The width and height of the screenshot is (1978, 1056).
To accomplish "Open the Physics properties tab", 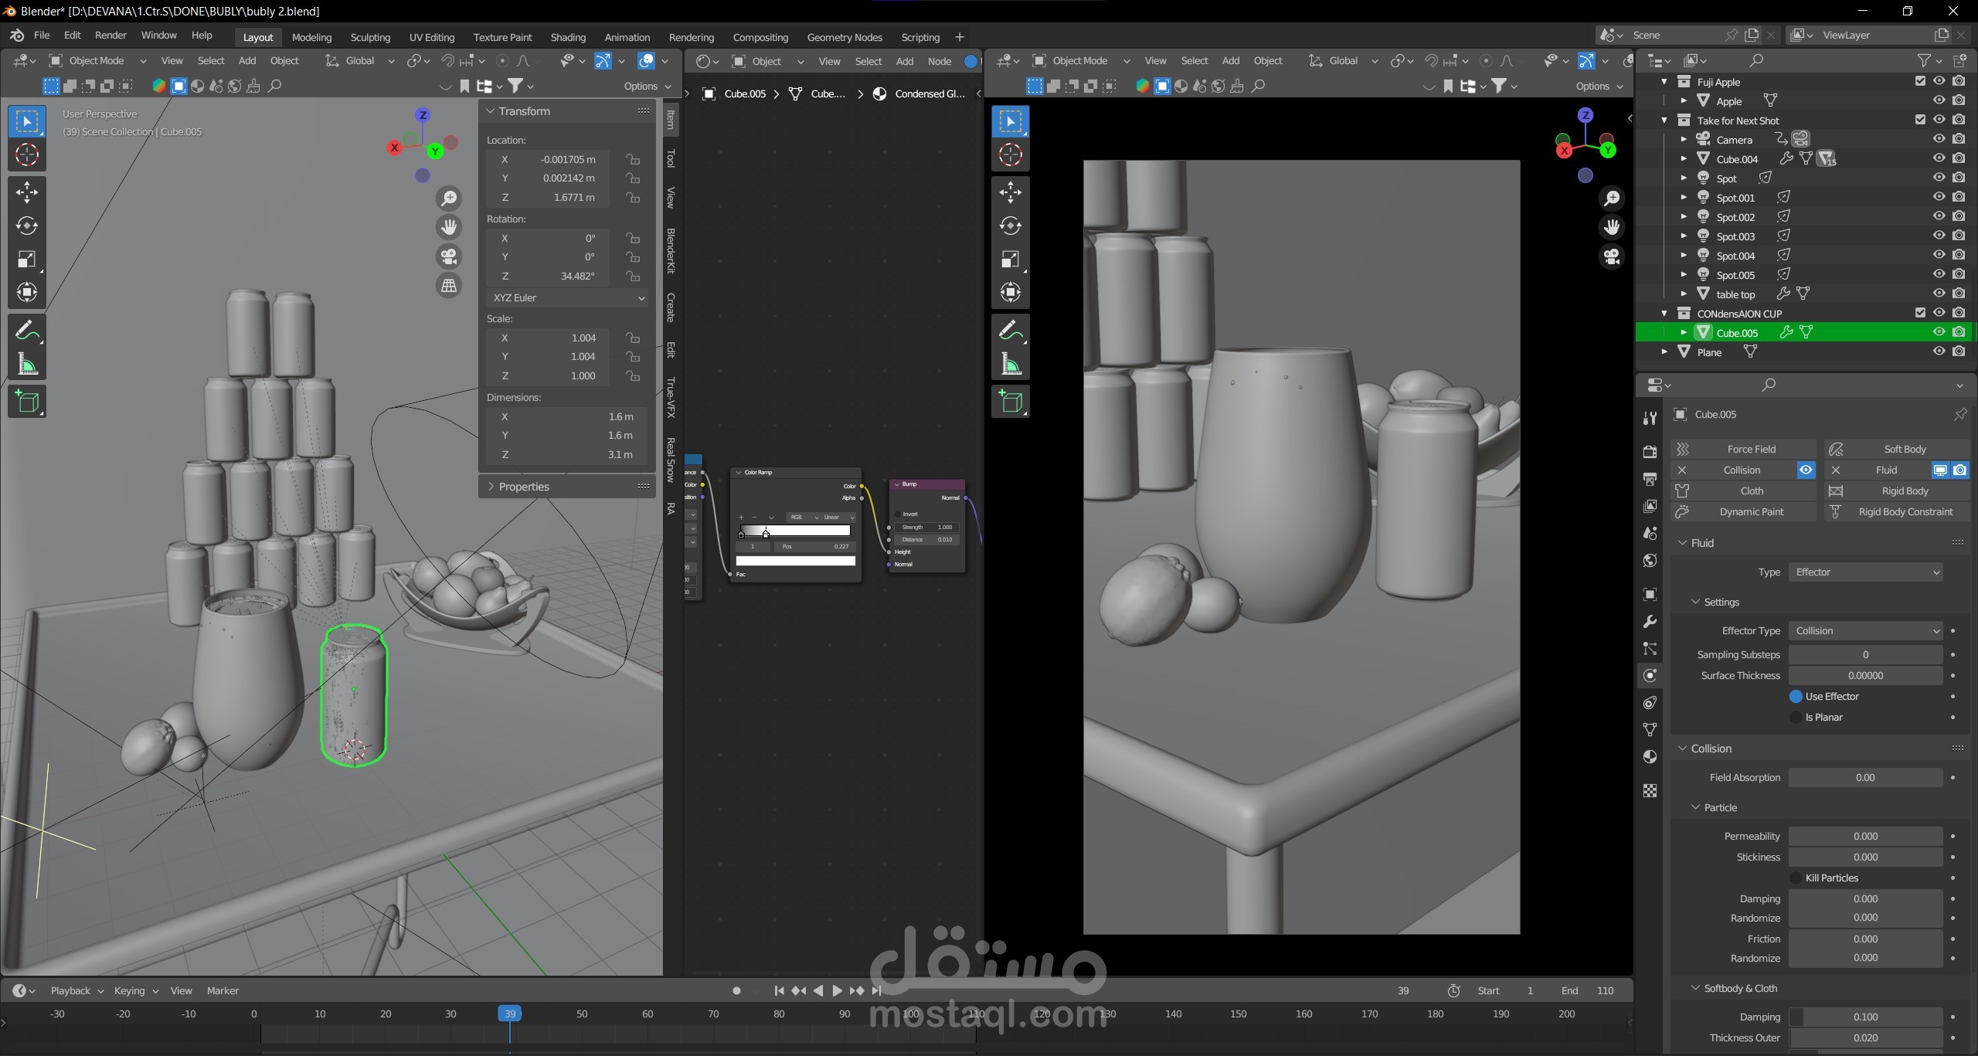I will pos(1650,675).
